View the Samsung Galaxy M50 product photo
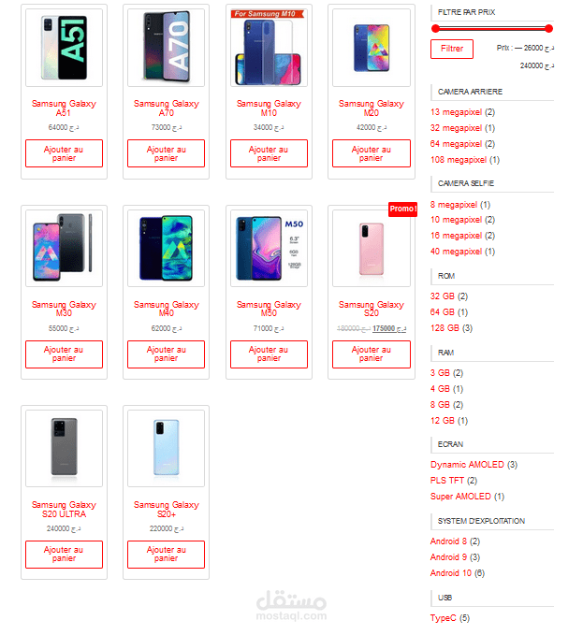Viewport: 583px width, 635px height. [x=269, y=248]
